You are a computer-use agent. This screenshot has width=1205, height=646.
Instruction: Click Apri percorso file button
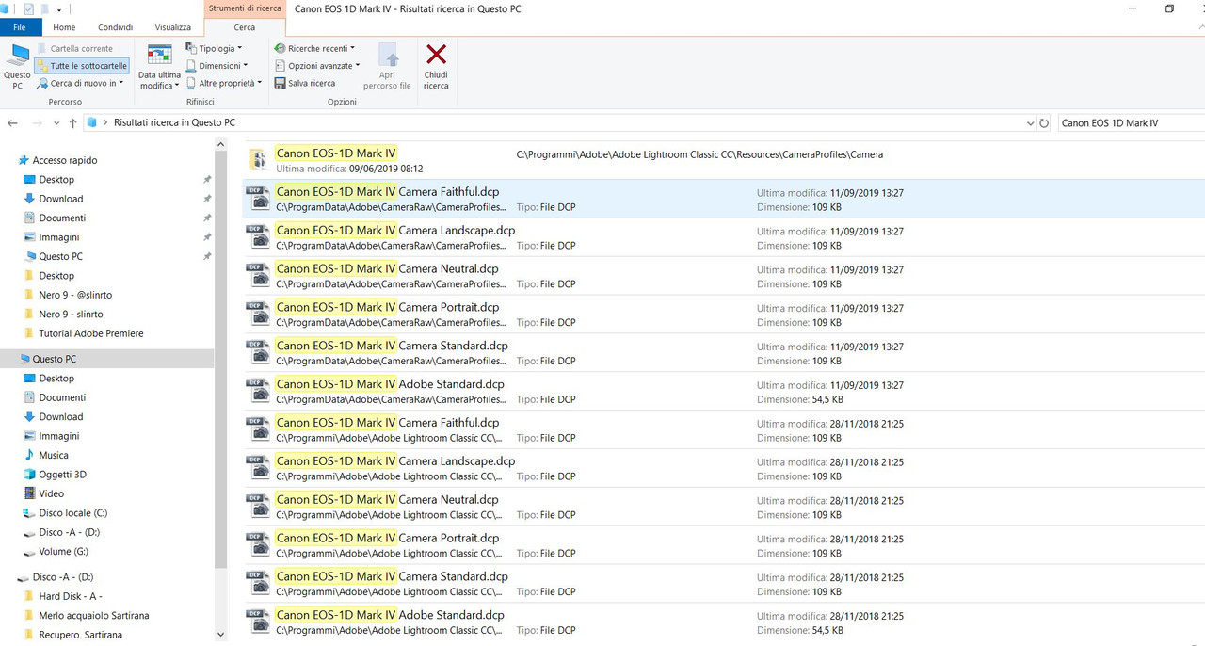tap(387, 66)
